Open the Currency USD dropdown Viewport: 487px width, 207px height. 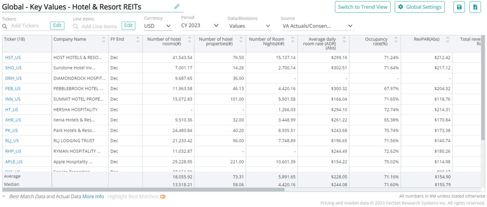point(158,26)
